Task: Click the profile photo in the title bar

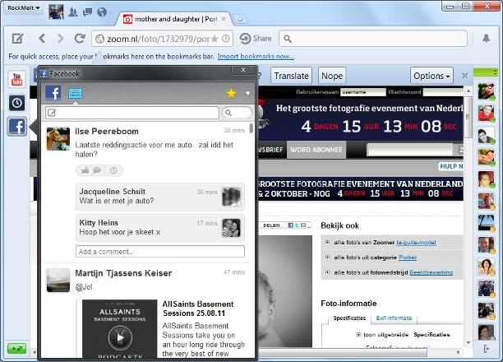Action: 56,12
